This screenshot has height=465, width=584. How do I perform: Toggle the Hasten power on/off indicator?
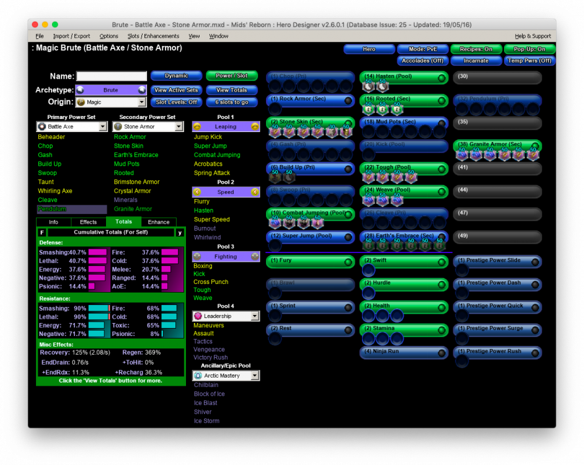[441, 78]
